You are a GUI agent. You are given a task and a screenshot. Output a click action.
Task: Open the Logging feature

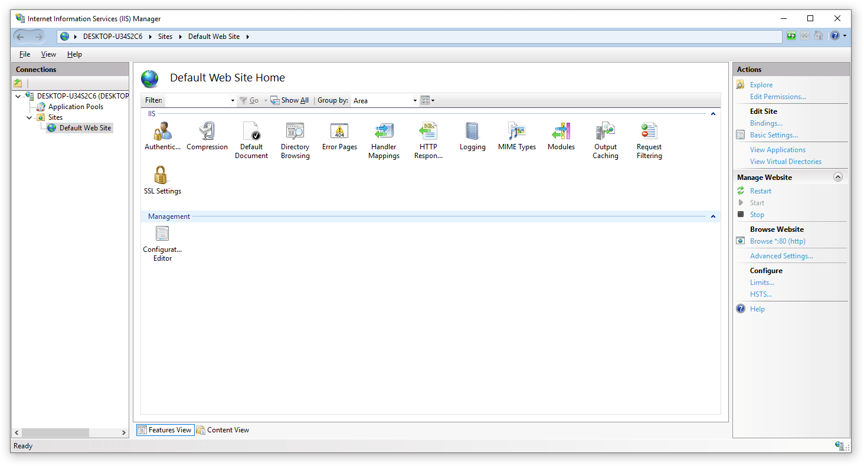point(473,137)
